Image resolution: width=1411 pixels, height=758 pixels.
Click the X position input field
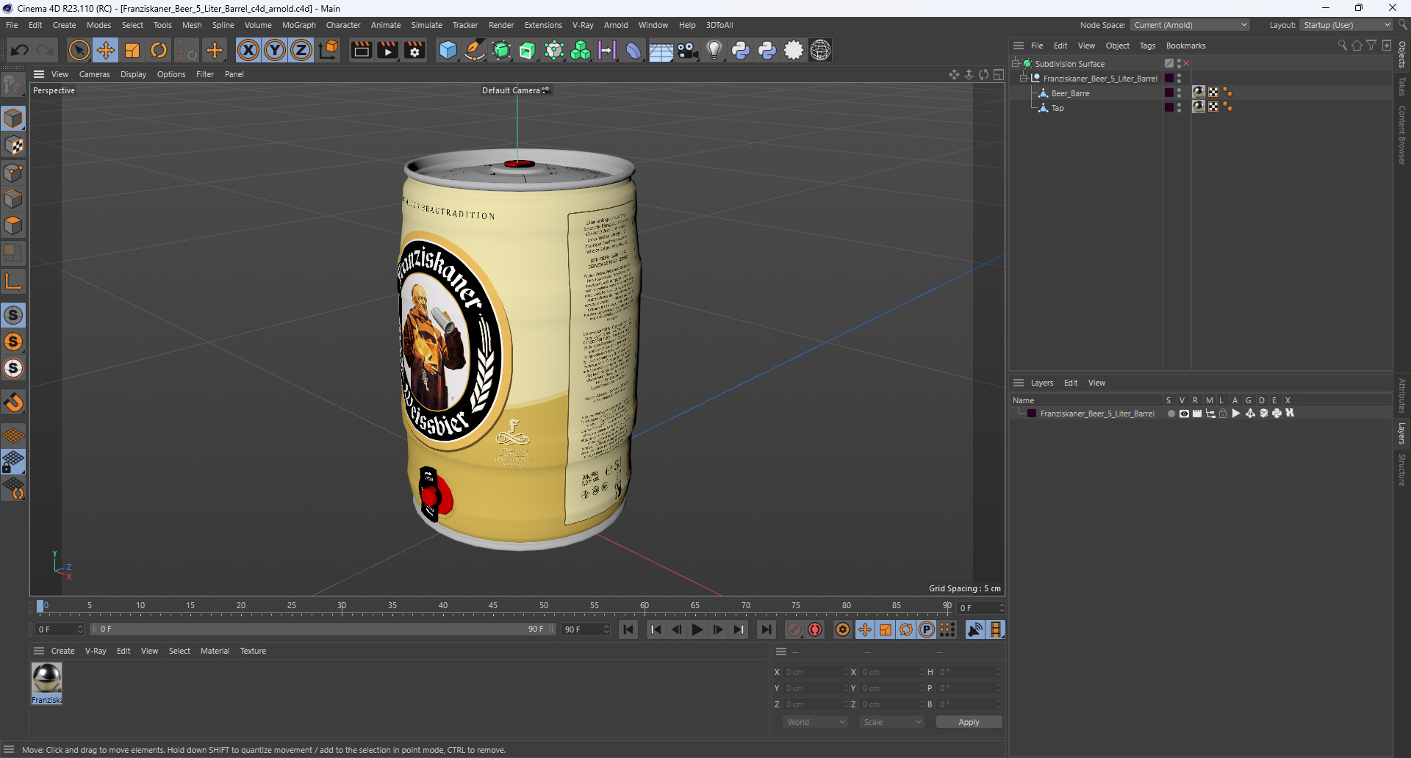(x=814, y=672)
